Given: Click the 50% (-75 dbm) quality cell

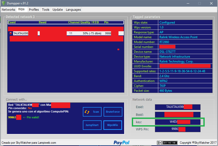Looking at the screenshot, I should pos(92,33).
